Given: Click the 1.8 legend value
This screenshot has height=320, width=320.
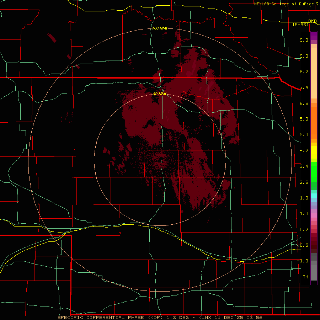Looking at the screenshot, I should pos(304,198).
